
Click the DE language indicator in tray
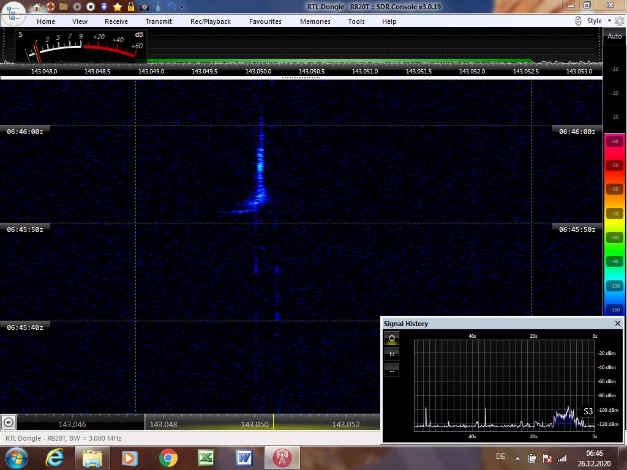[x=500, y=457]
